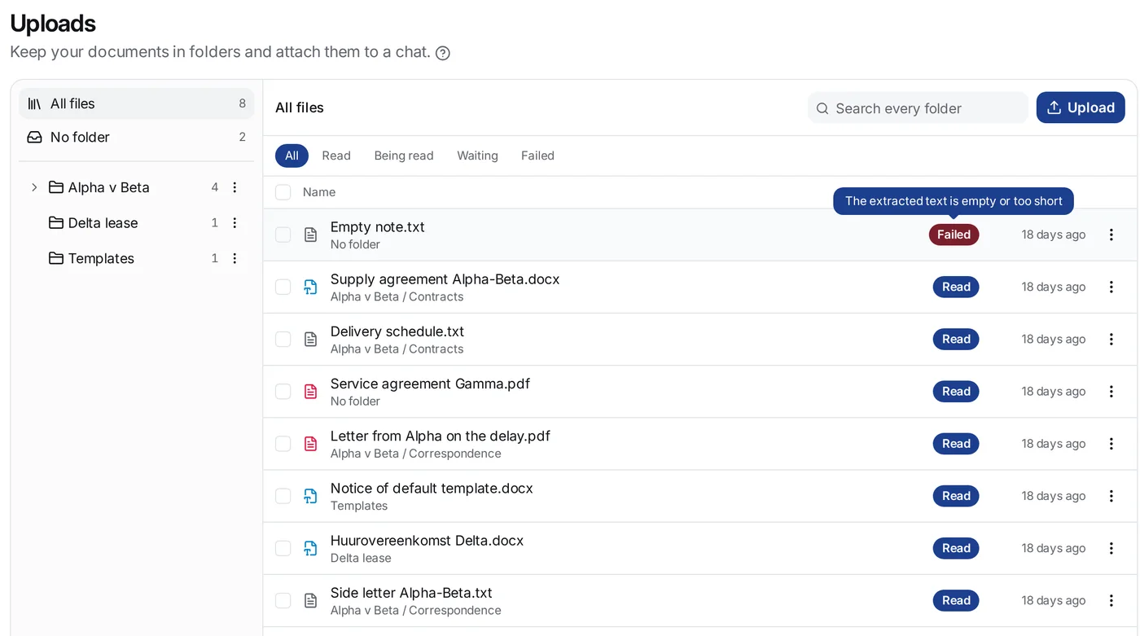Check the Notice of default template.docx row

point(283,496)
